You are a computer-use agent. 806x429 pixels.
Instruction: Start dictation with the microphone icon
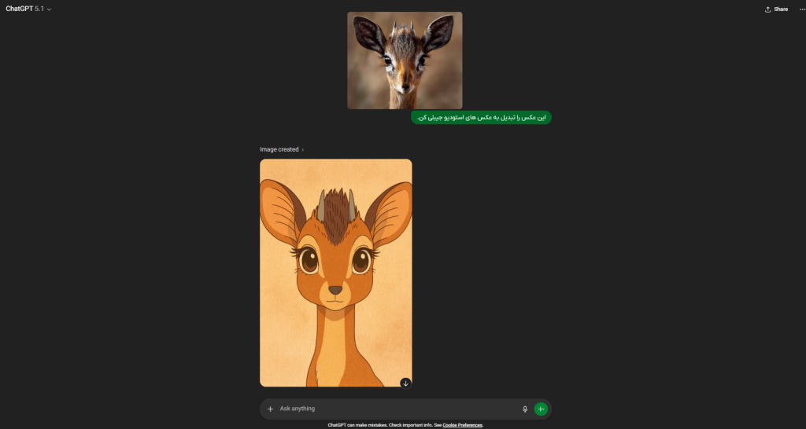525,409
